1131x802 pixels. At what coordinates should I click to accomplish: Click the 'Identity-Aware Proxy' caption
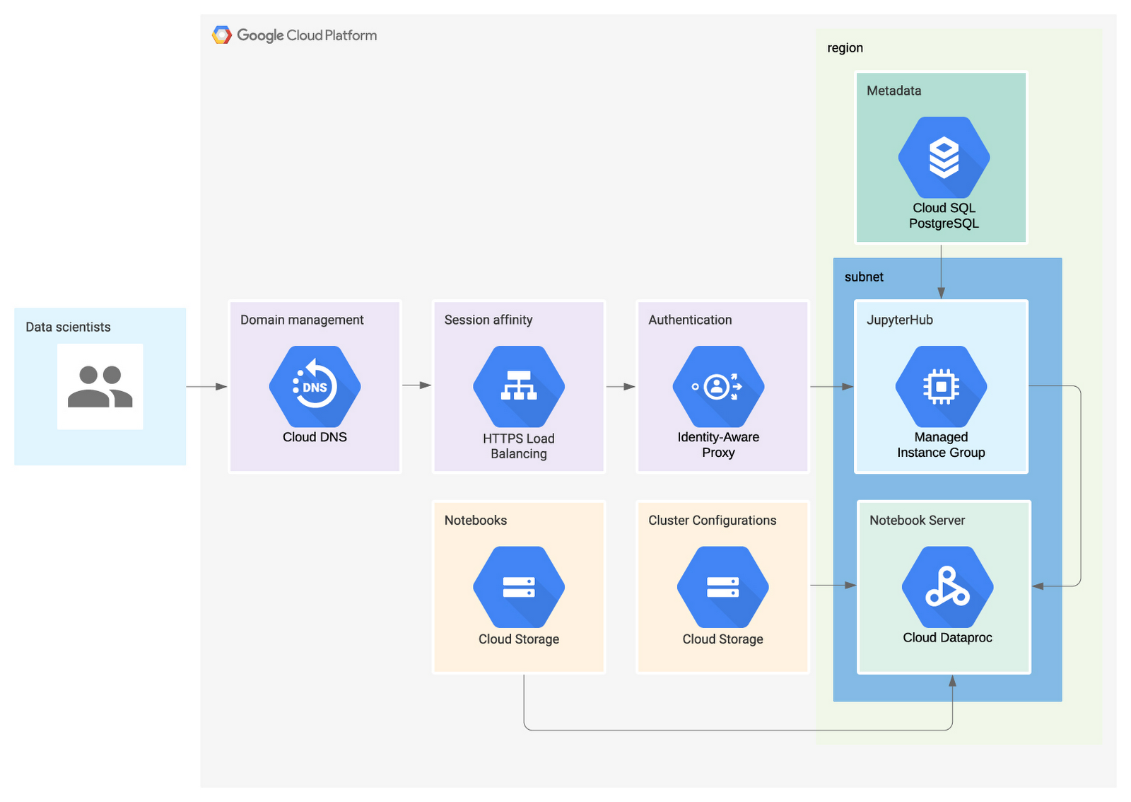718,445
